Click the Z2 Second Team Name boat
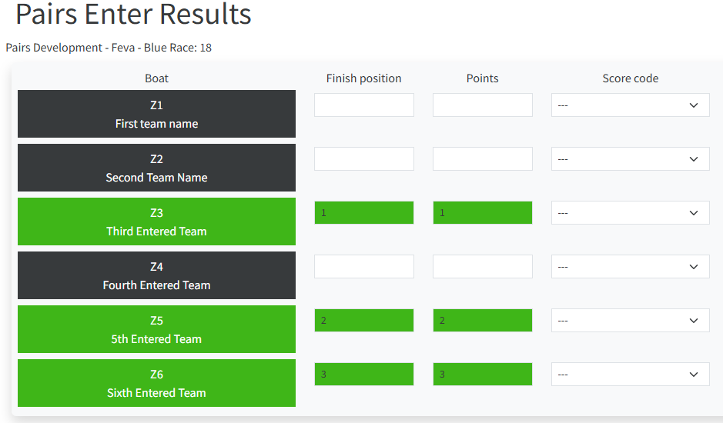Image resolution: width=723 pixels, height=423 pixels. tap(156, 168)
